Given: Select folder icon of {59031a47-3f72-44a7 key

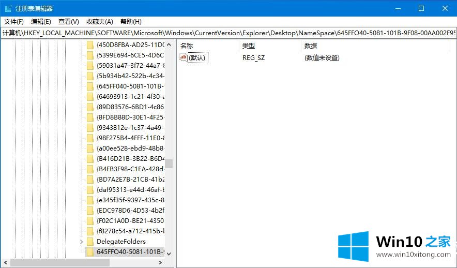Looking at the screenshot, I should coord(90,66).
